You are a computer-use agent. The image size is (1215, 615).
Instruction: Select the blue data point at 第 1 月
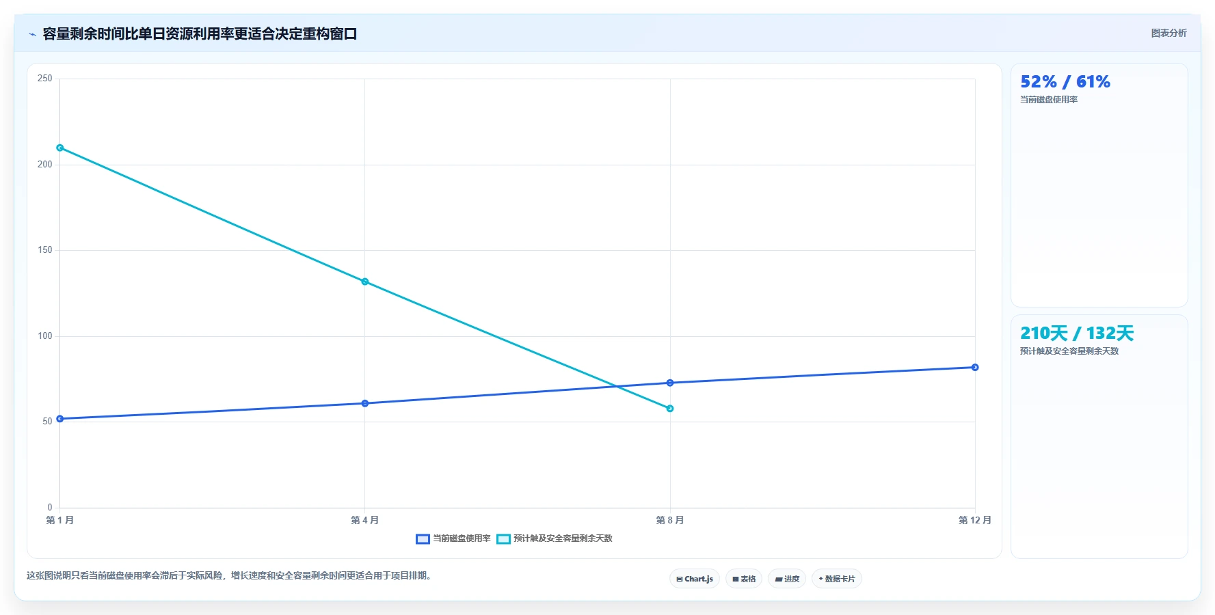coord(60,419)
